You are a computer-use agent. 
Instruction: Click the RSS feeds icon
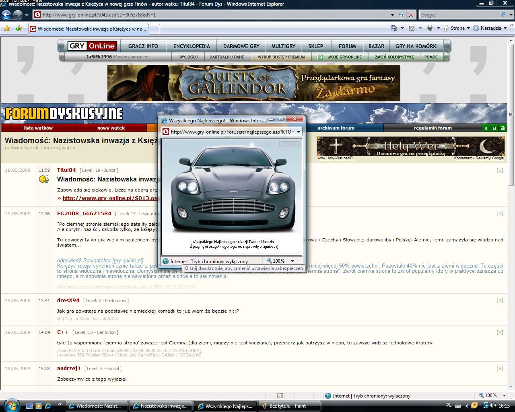click(x=412, y=28)
